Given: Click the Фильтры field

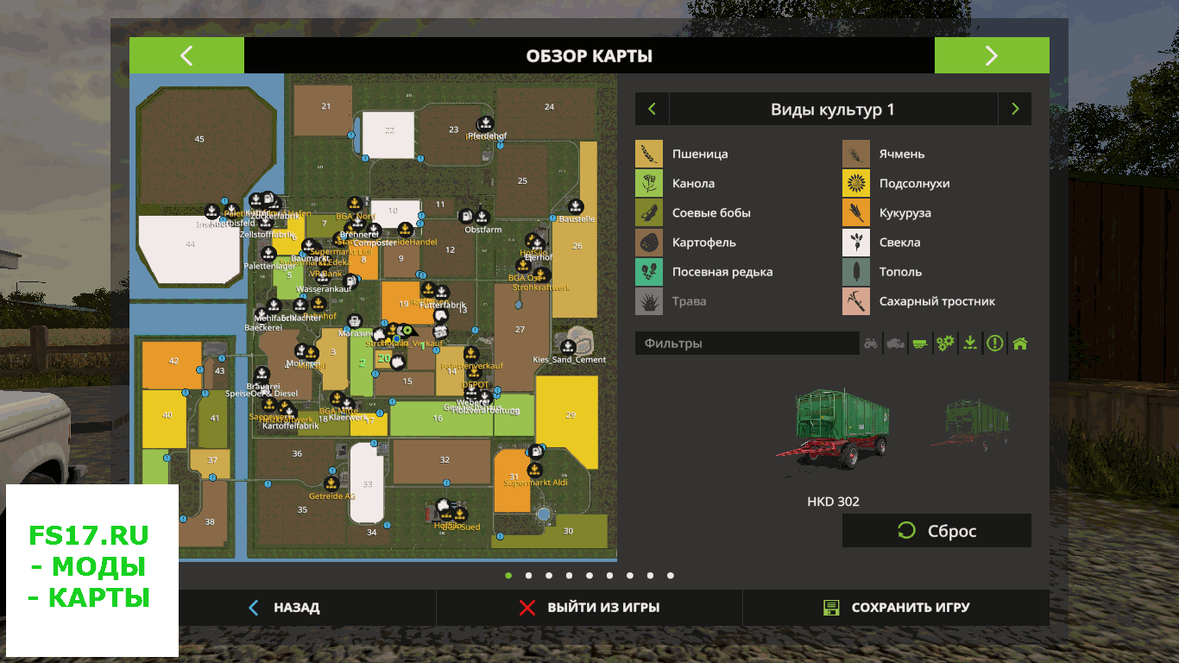Looking at the screenshot, I should coord(747,344).
